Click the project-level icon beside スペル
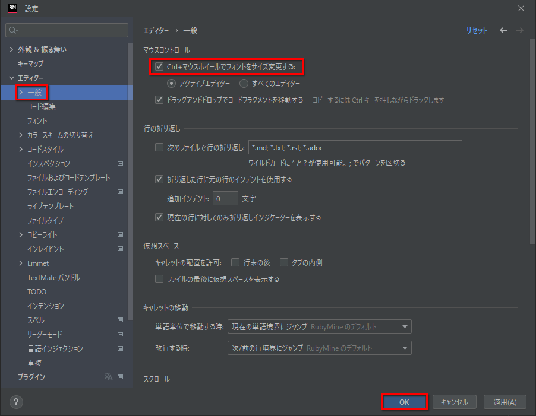 coord(120,320)
